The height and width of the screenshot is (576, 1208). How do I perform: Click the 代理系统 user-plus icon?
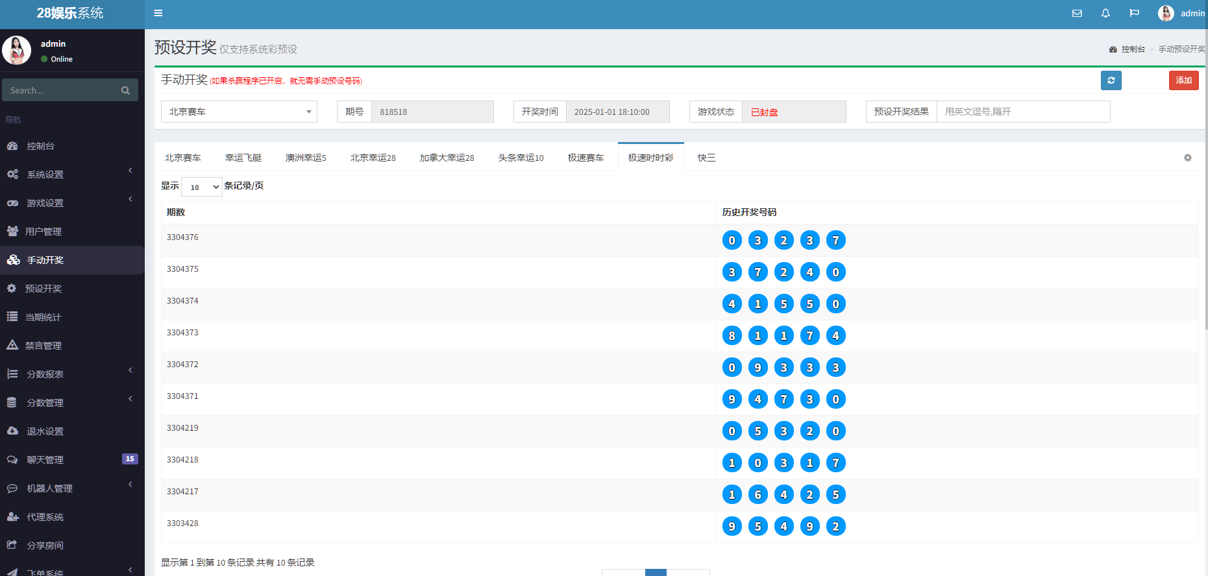tap(12, 517)
